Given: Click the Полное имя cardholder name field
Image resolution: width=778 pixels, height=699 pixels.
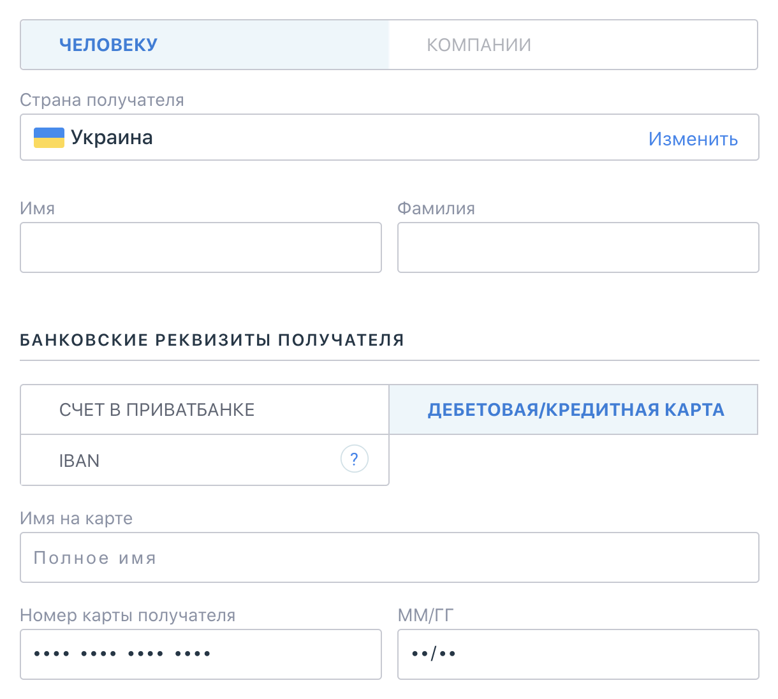Looking at the screenshot, I should click(389, 557).
